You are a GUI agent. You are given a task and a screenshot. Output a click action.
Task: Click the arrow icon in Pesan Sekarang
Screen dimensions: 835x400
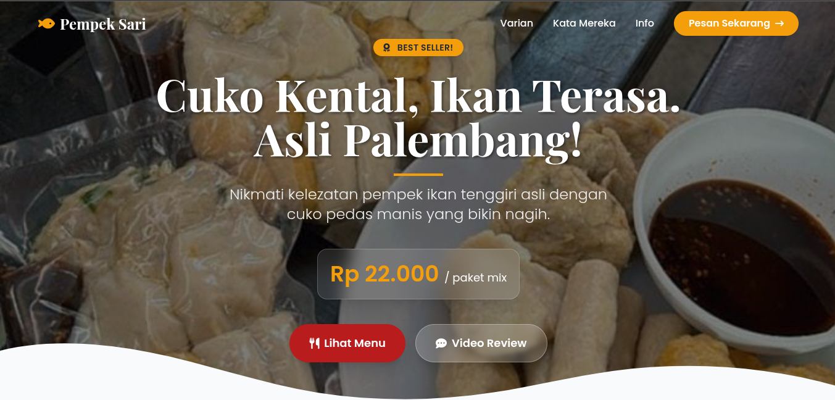[779, 23]
